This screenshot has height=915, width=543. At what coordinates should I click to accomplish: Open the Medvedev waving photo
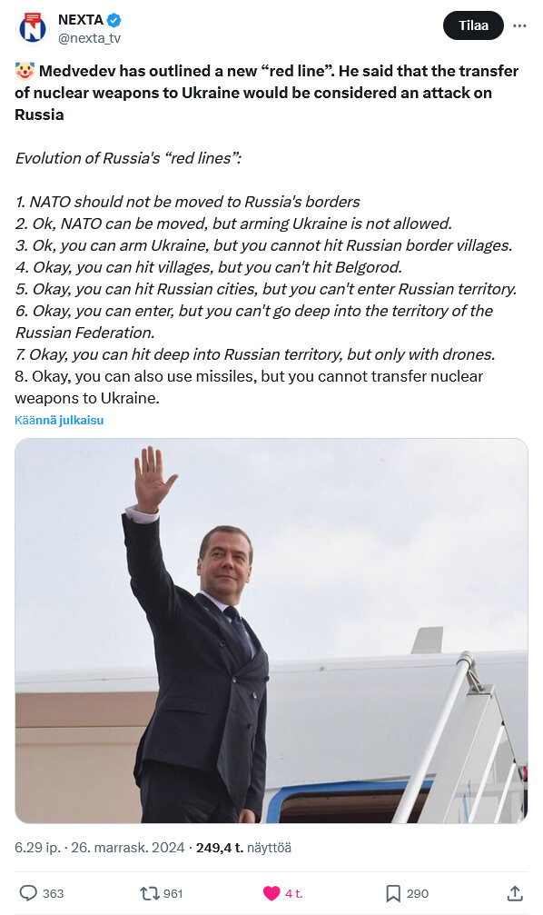[x=271, y=631]
